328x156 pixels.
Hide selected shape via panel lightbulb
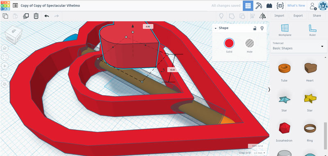tap(262, 28)
